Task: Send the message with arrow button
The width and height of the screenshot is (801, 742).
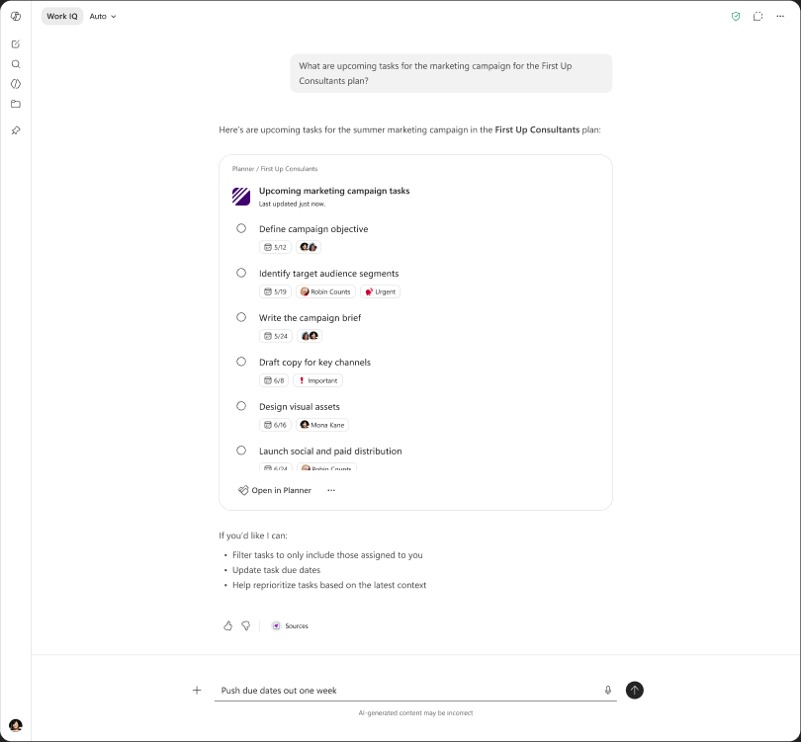Action: click(635, 690)
